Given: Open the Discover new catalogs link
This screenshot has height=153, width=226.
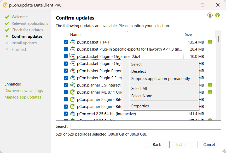Looking at the screenshot, I should 24,91.
